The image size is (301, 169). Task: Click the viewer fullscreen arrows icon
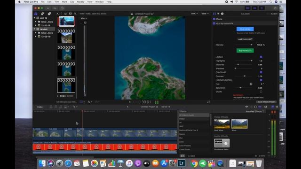[x=208, y=102]
